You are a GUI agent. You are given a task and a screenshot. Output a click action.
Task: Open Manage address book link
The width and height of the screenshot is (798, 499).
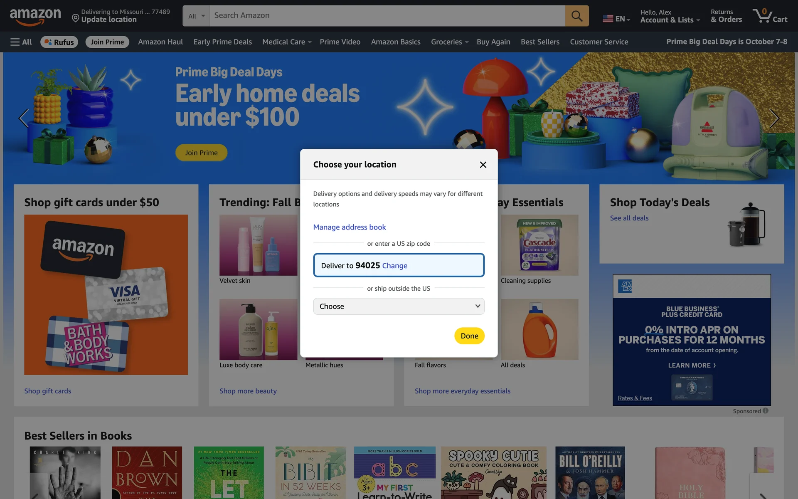(350, 227)
